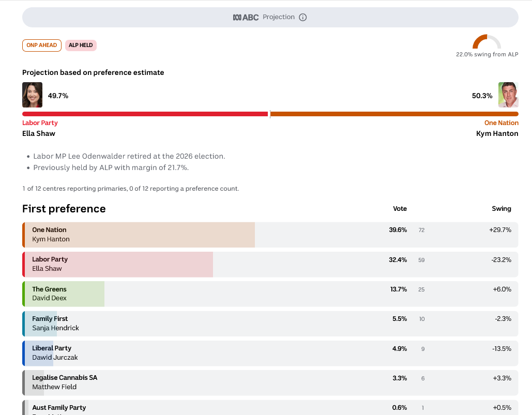Select the Liberal Party Dawid Jurczak row

click(270, 353)
